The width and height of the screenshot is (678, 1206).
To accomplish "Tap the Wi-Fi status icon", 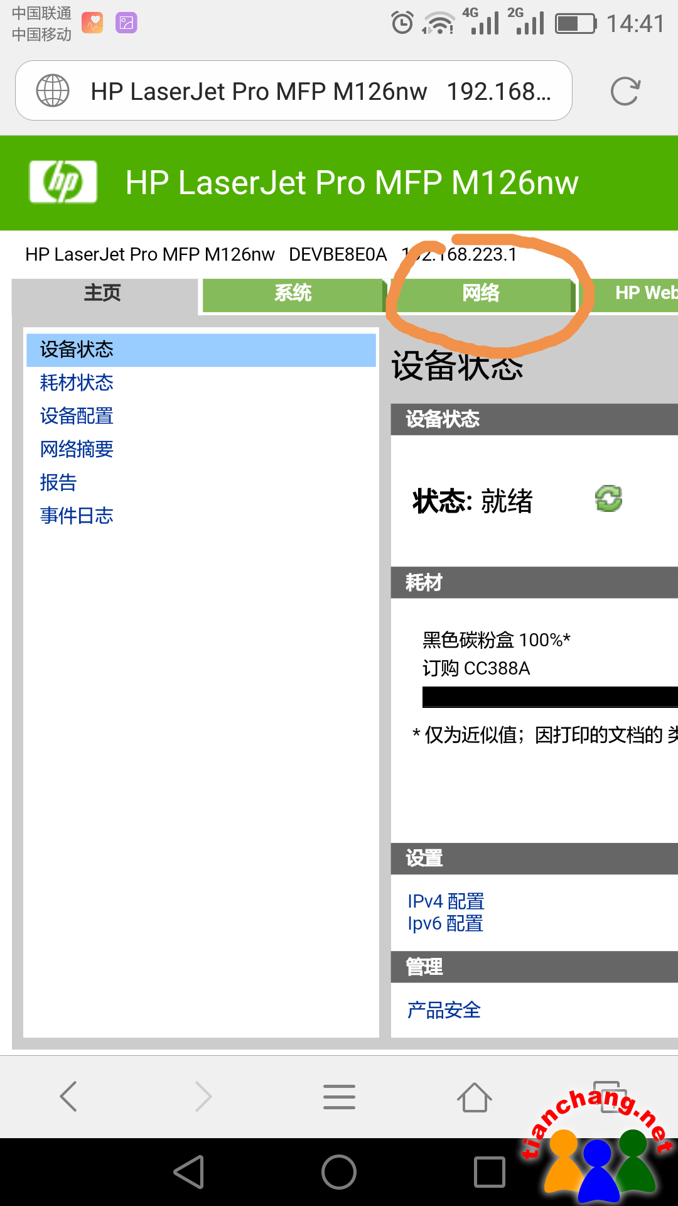I will pos(438,23).
